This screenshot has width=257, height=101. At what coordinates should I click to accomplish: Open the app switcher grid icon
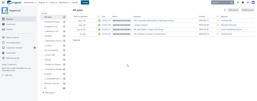[x=3, y=3]
